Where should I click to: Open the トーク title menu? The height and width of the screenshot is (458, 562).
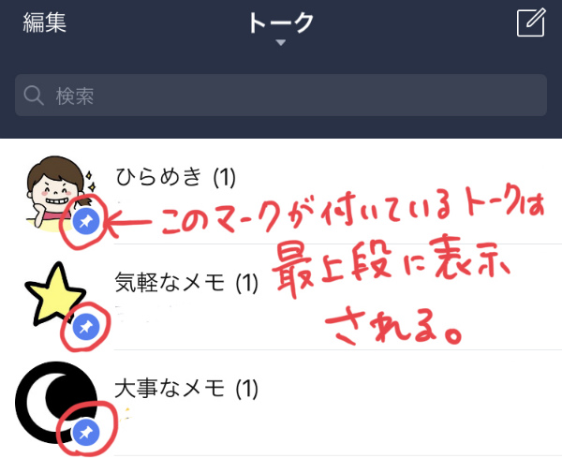click(281, 22)
